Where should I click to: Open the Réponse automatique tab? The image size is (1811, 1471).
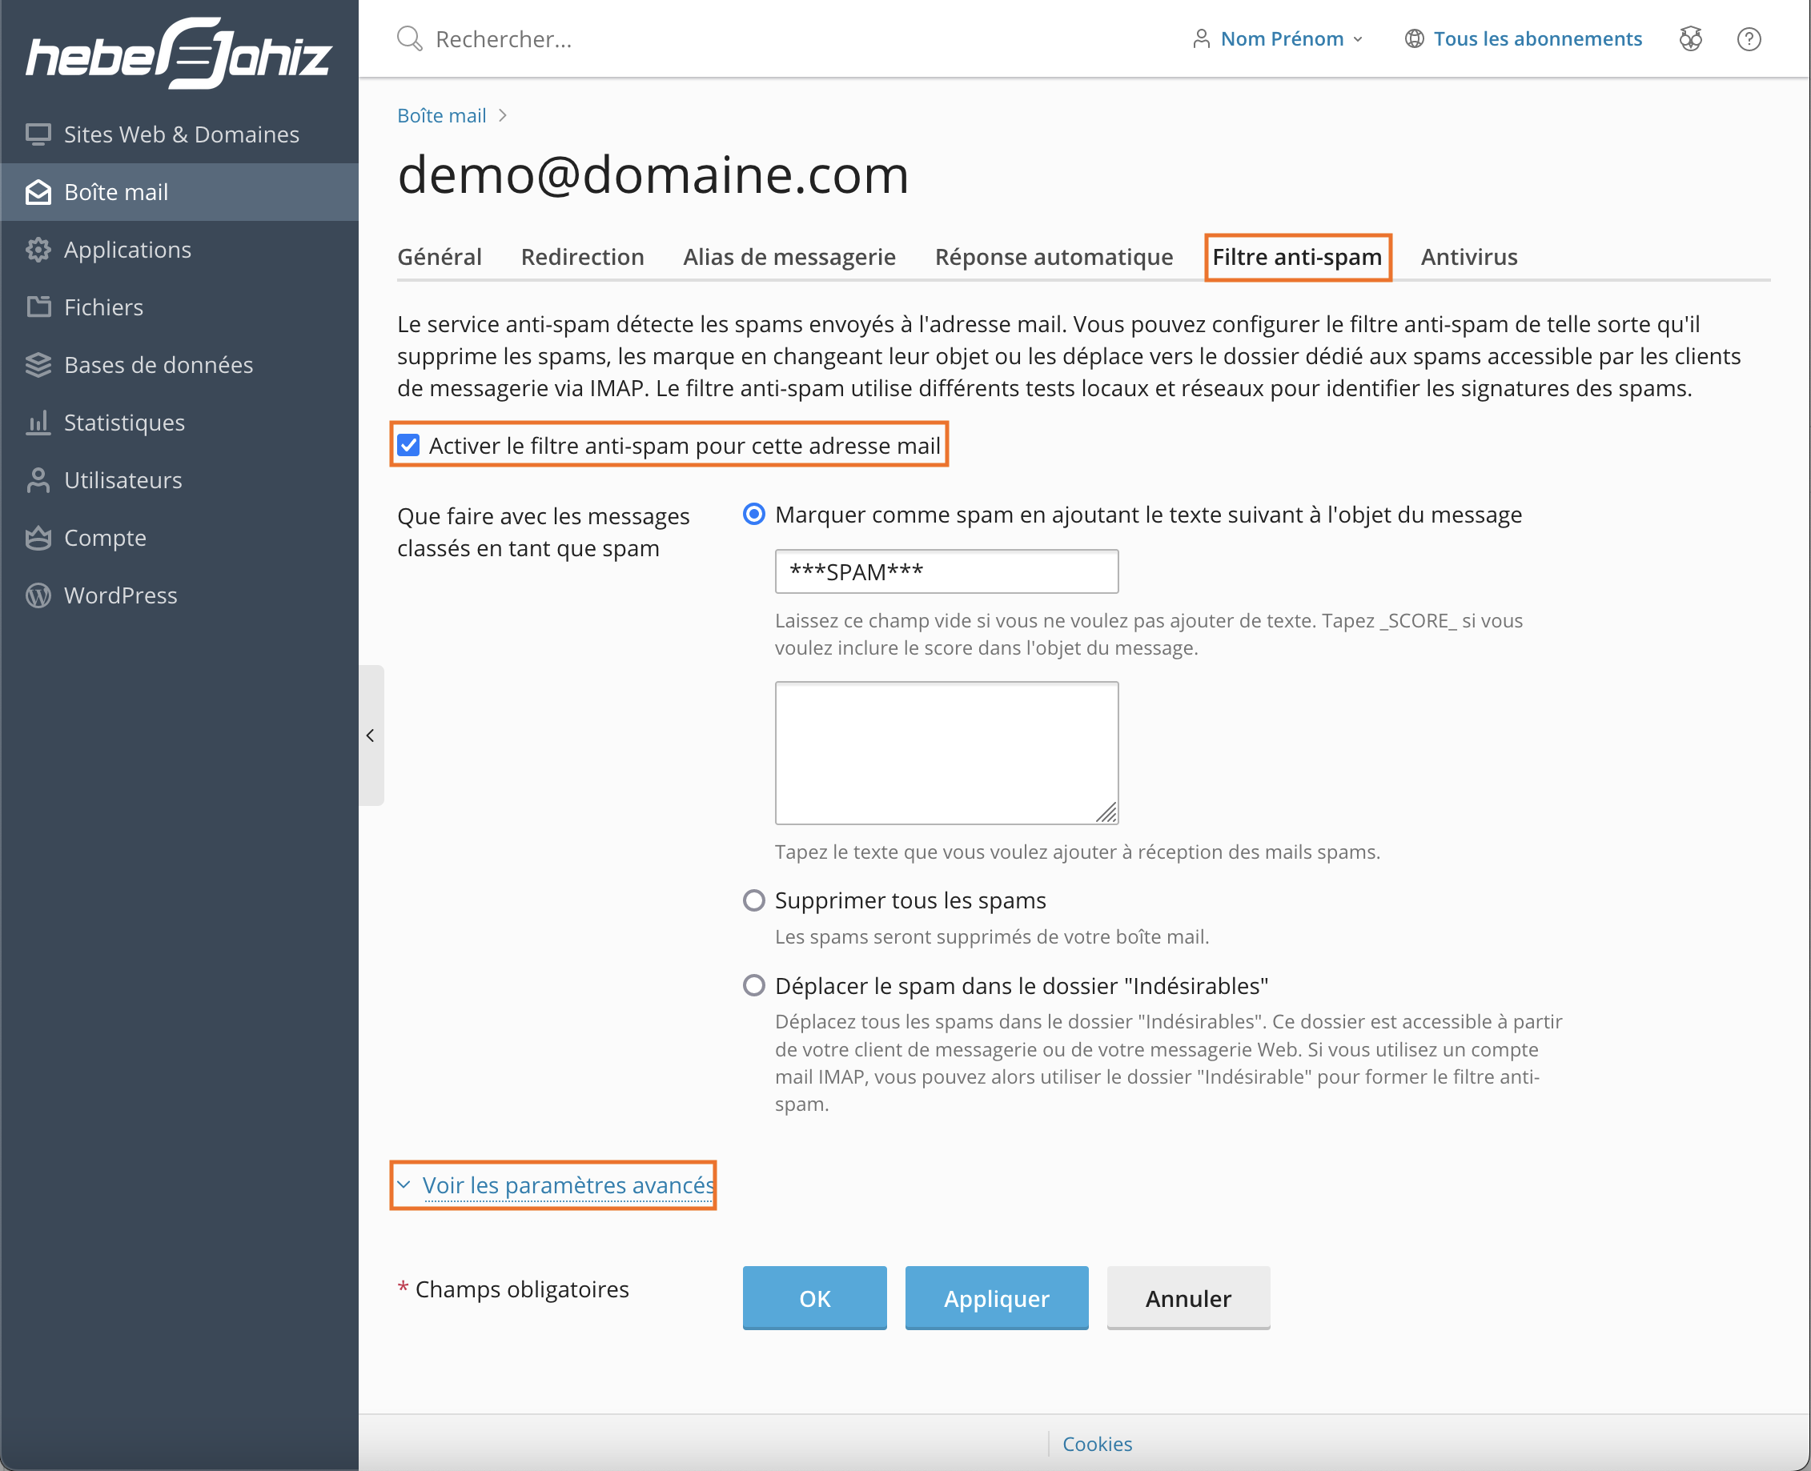click(1054, 257)
